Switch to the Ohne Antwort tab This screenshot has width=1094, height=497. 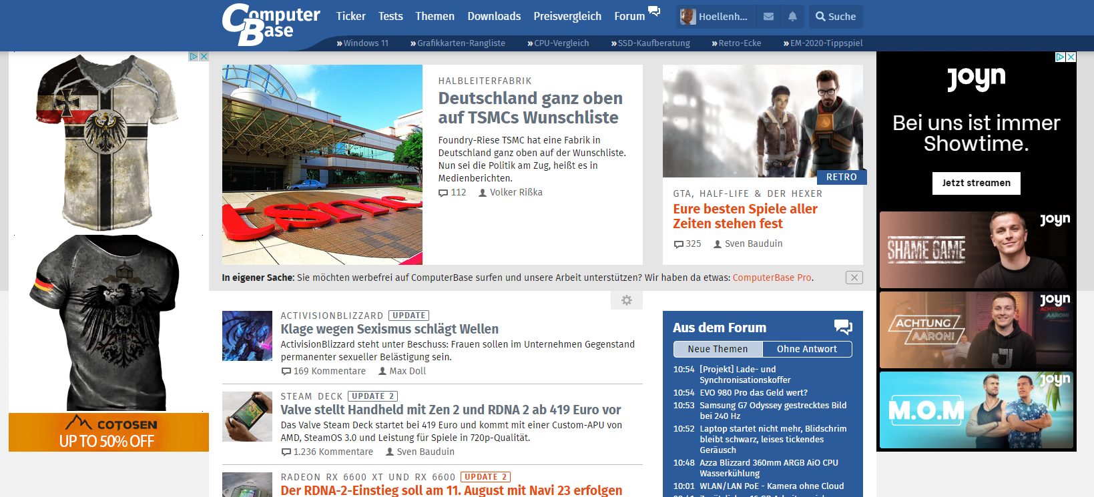click(807, 349)
